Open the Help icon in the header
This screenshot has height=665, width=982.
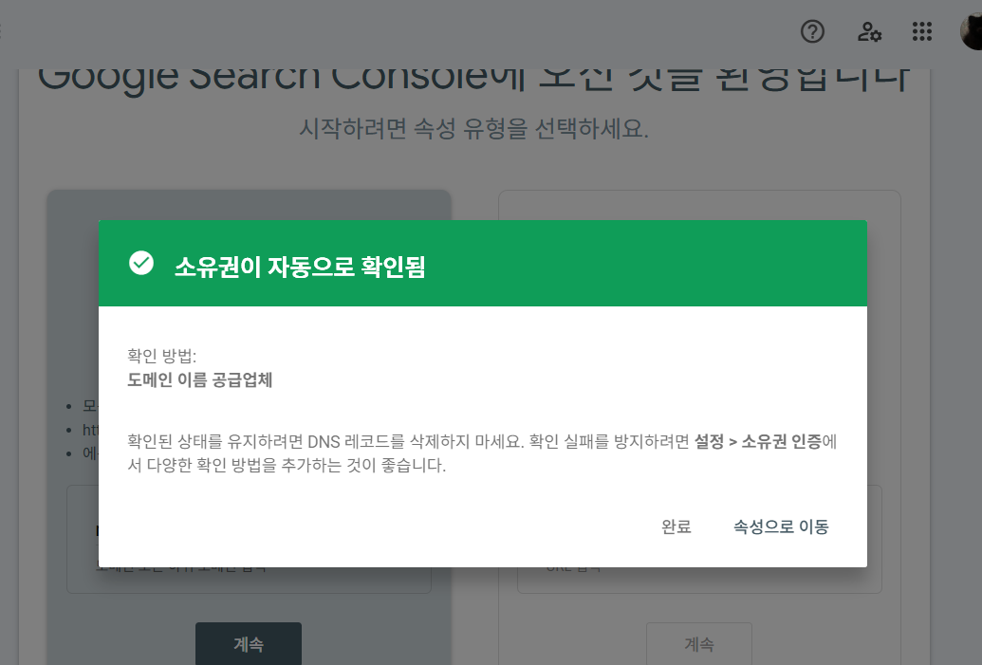click(812, 31)
